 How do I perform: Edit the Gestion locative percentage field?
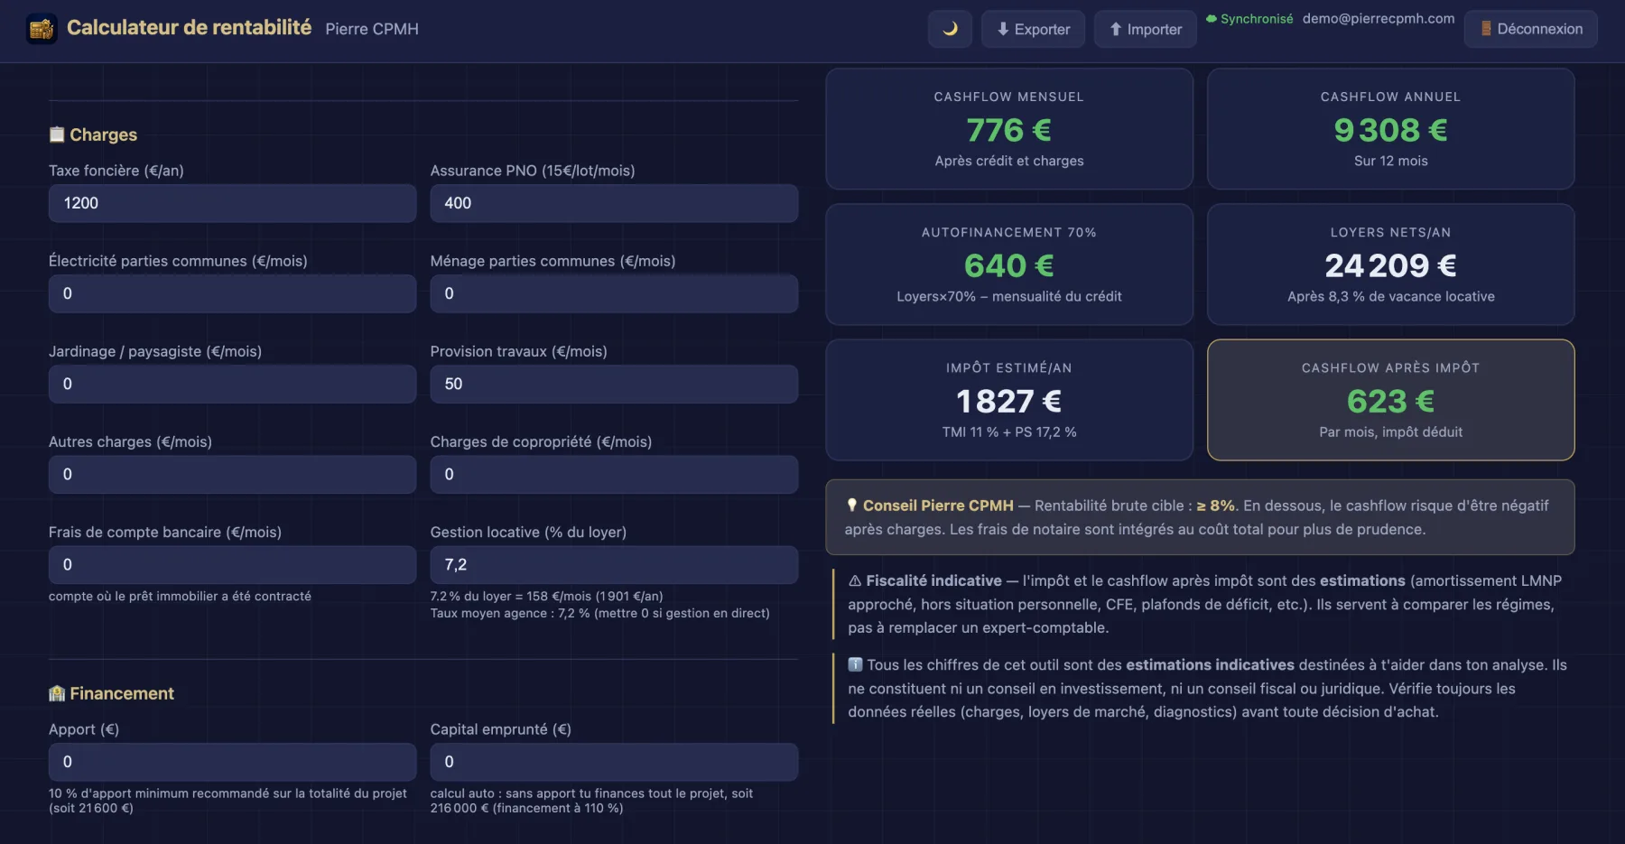click(614, 564)
